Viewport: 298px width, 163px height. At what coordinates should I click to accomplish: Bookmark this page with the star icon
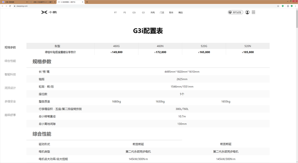[278, 6]
